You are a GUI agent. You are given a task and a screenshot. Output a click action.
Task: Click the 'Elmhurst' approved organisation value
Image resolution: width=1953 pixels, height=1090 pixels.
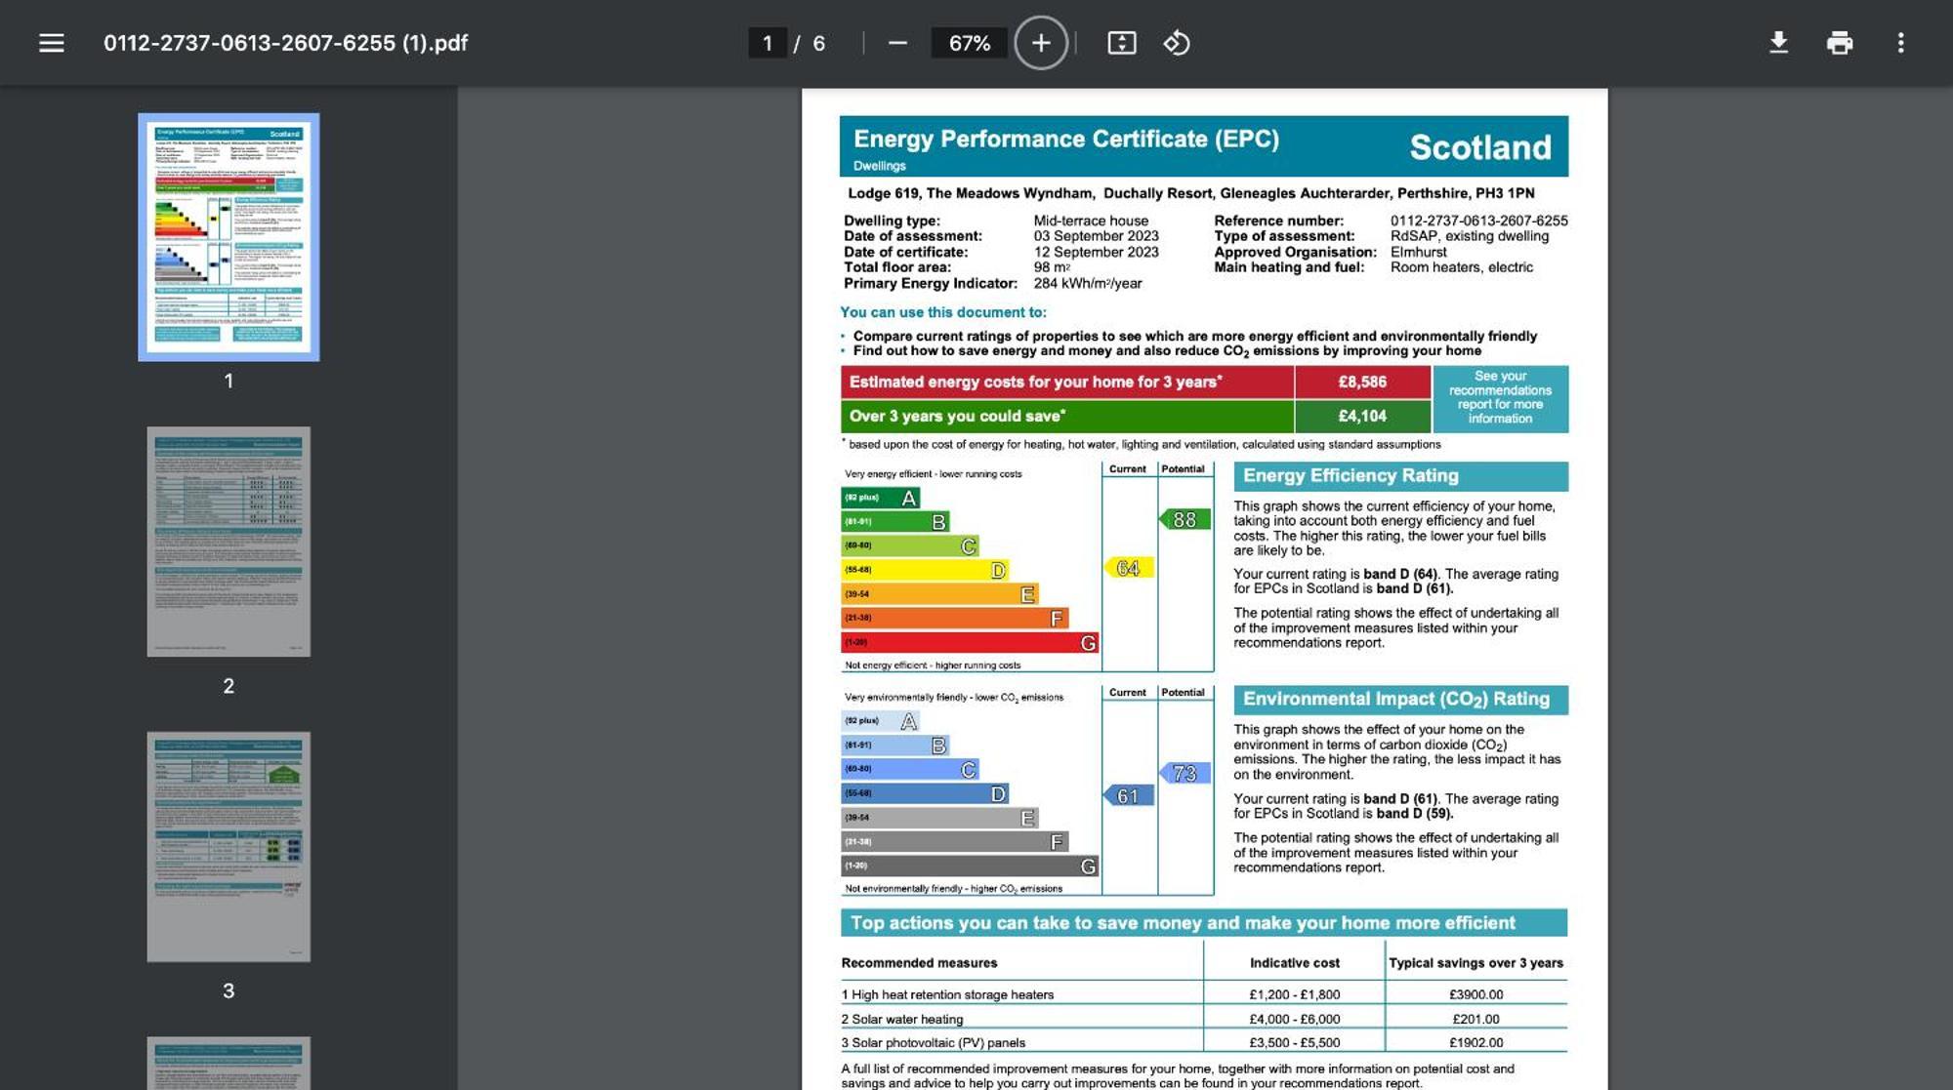click(1419, 252)
